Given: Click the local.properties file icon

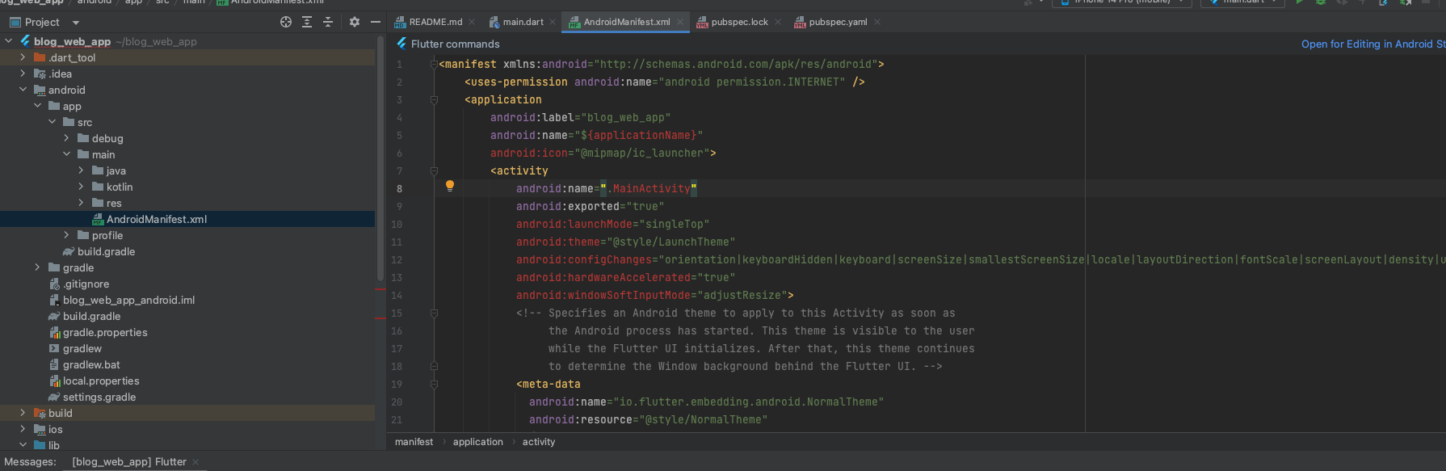Looking at the screenshot, I should pos(55,381).
